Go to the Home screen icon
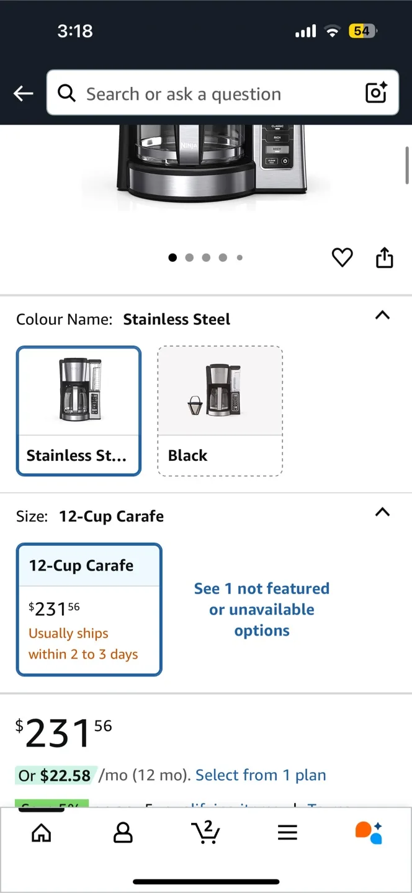412x893 pixels. point(41,832)
